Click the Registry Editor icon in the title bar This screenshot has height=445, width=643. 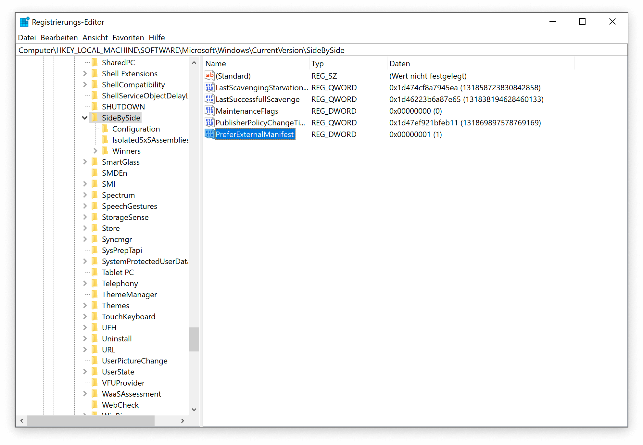[24, 21]
